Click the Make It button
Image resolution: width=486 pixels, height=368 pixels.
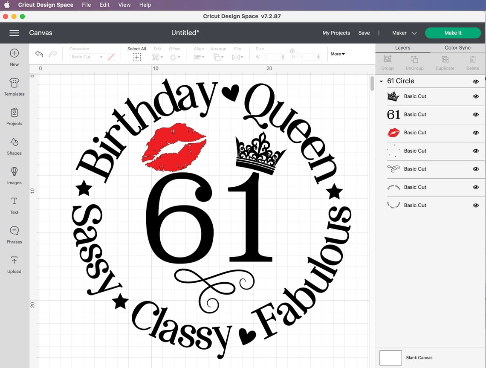click(x=453, y=33)
